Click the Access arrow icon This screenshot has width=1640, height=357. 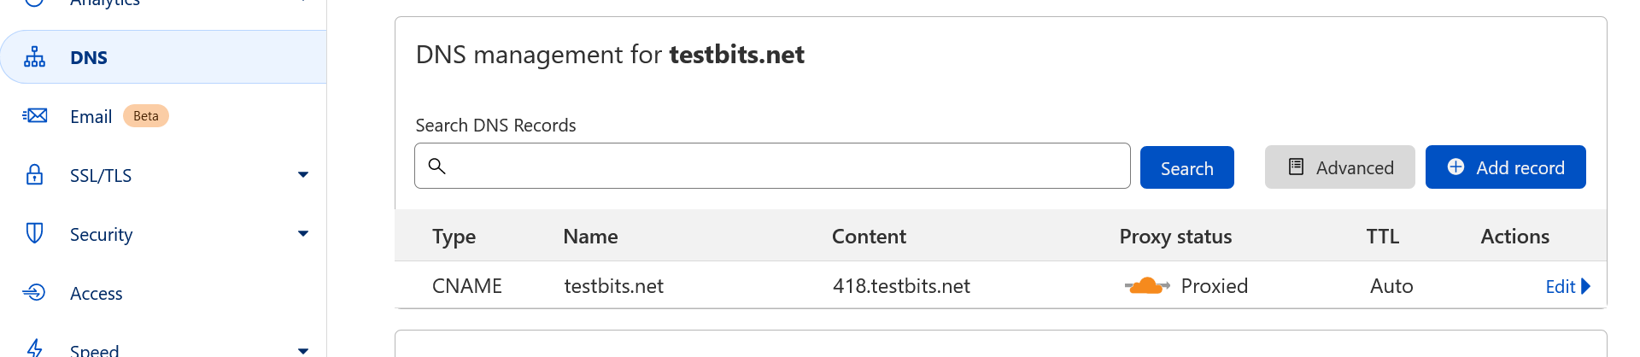coord(34,292)
